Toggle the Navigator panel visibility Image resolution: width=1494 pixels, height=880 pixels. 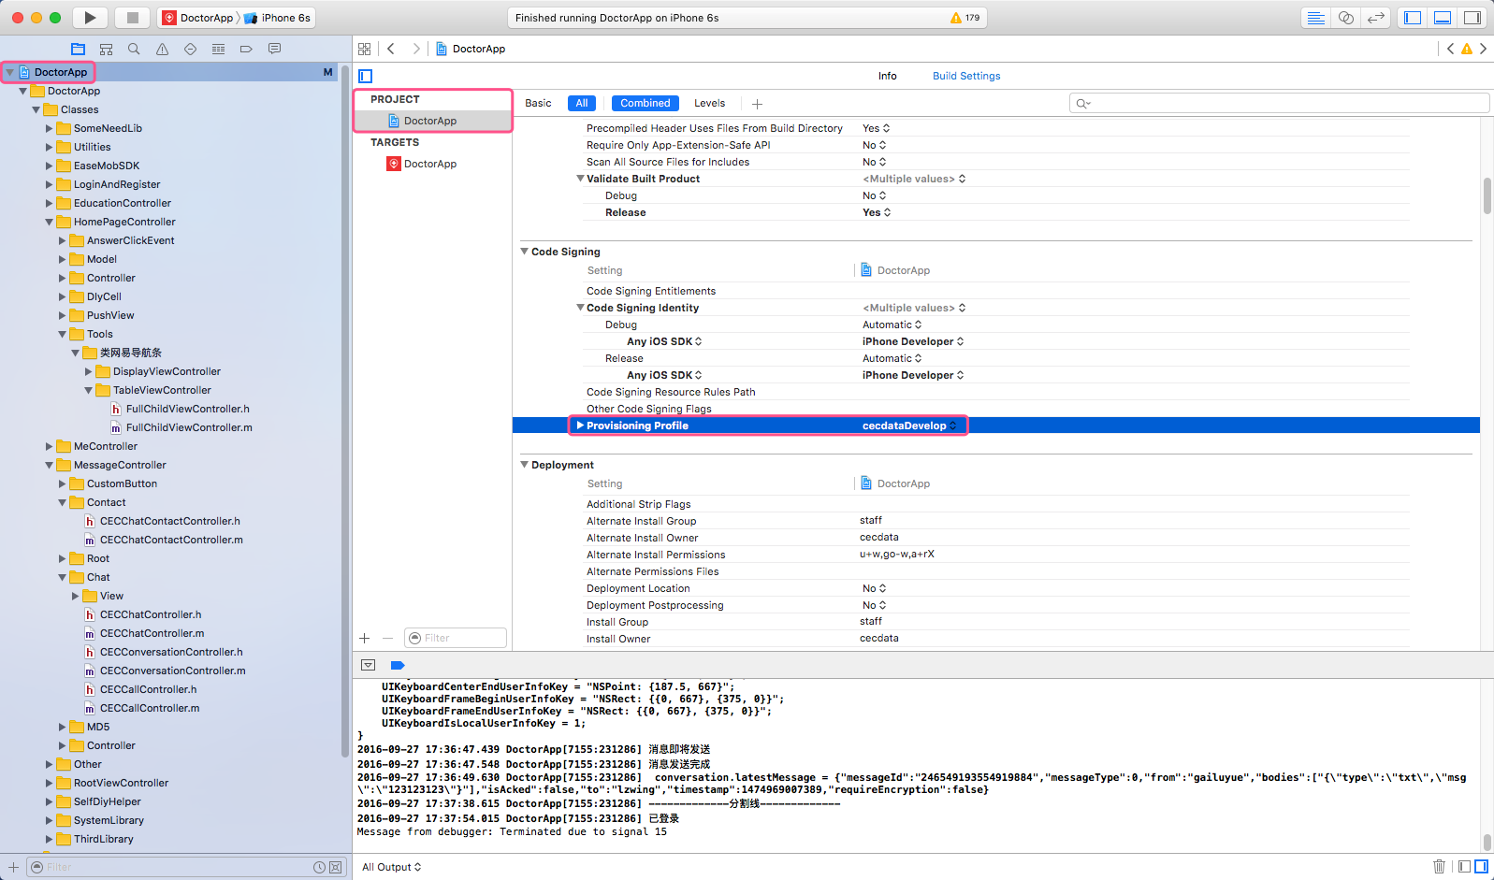click(1413, 18)
